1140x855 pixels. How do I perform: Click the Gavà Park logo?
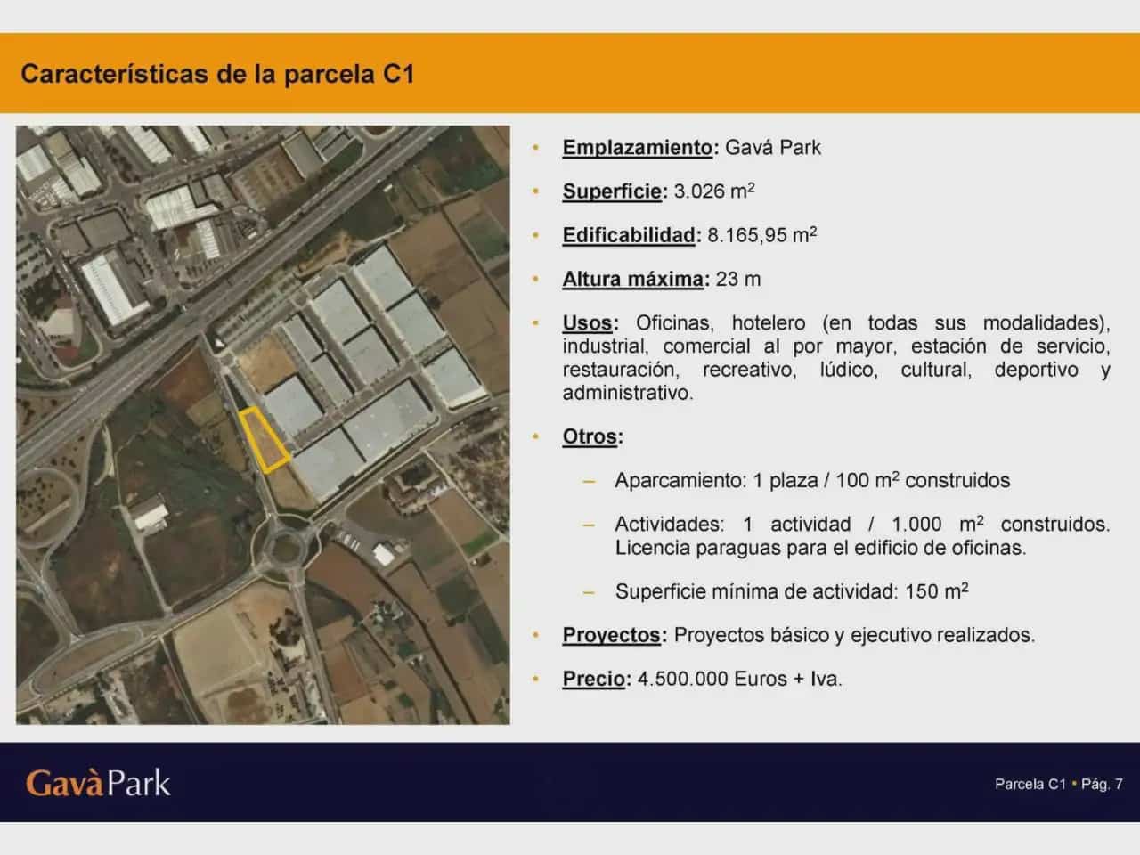click(x=98, y=783)
